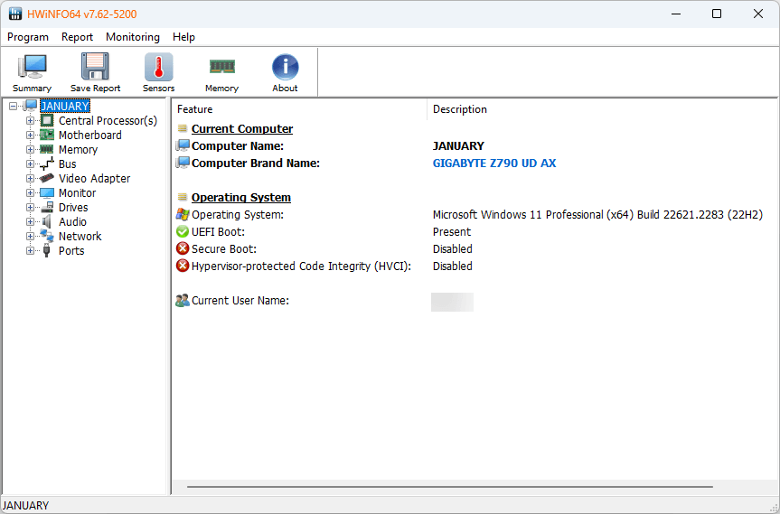Viewport: 780px width, 514px height.
Task: Click the red X icon beside HVCI
Action: coord(183,266)
